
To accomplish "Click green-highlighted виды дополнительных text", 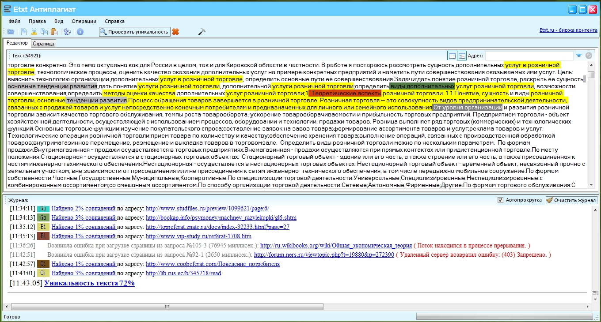I will 422,86.
